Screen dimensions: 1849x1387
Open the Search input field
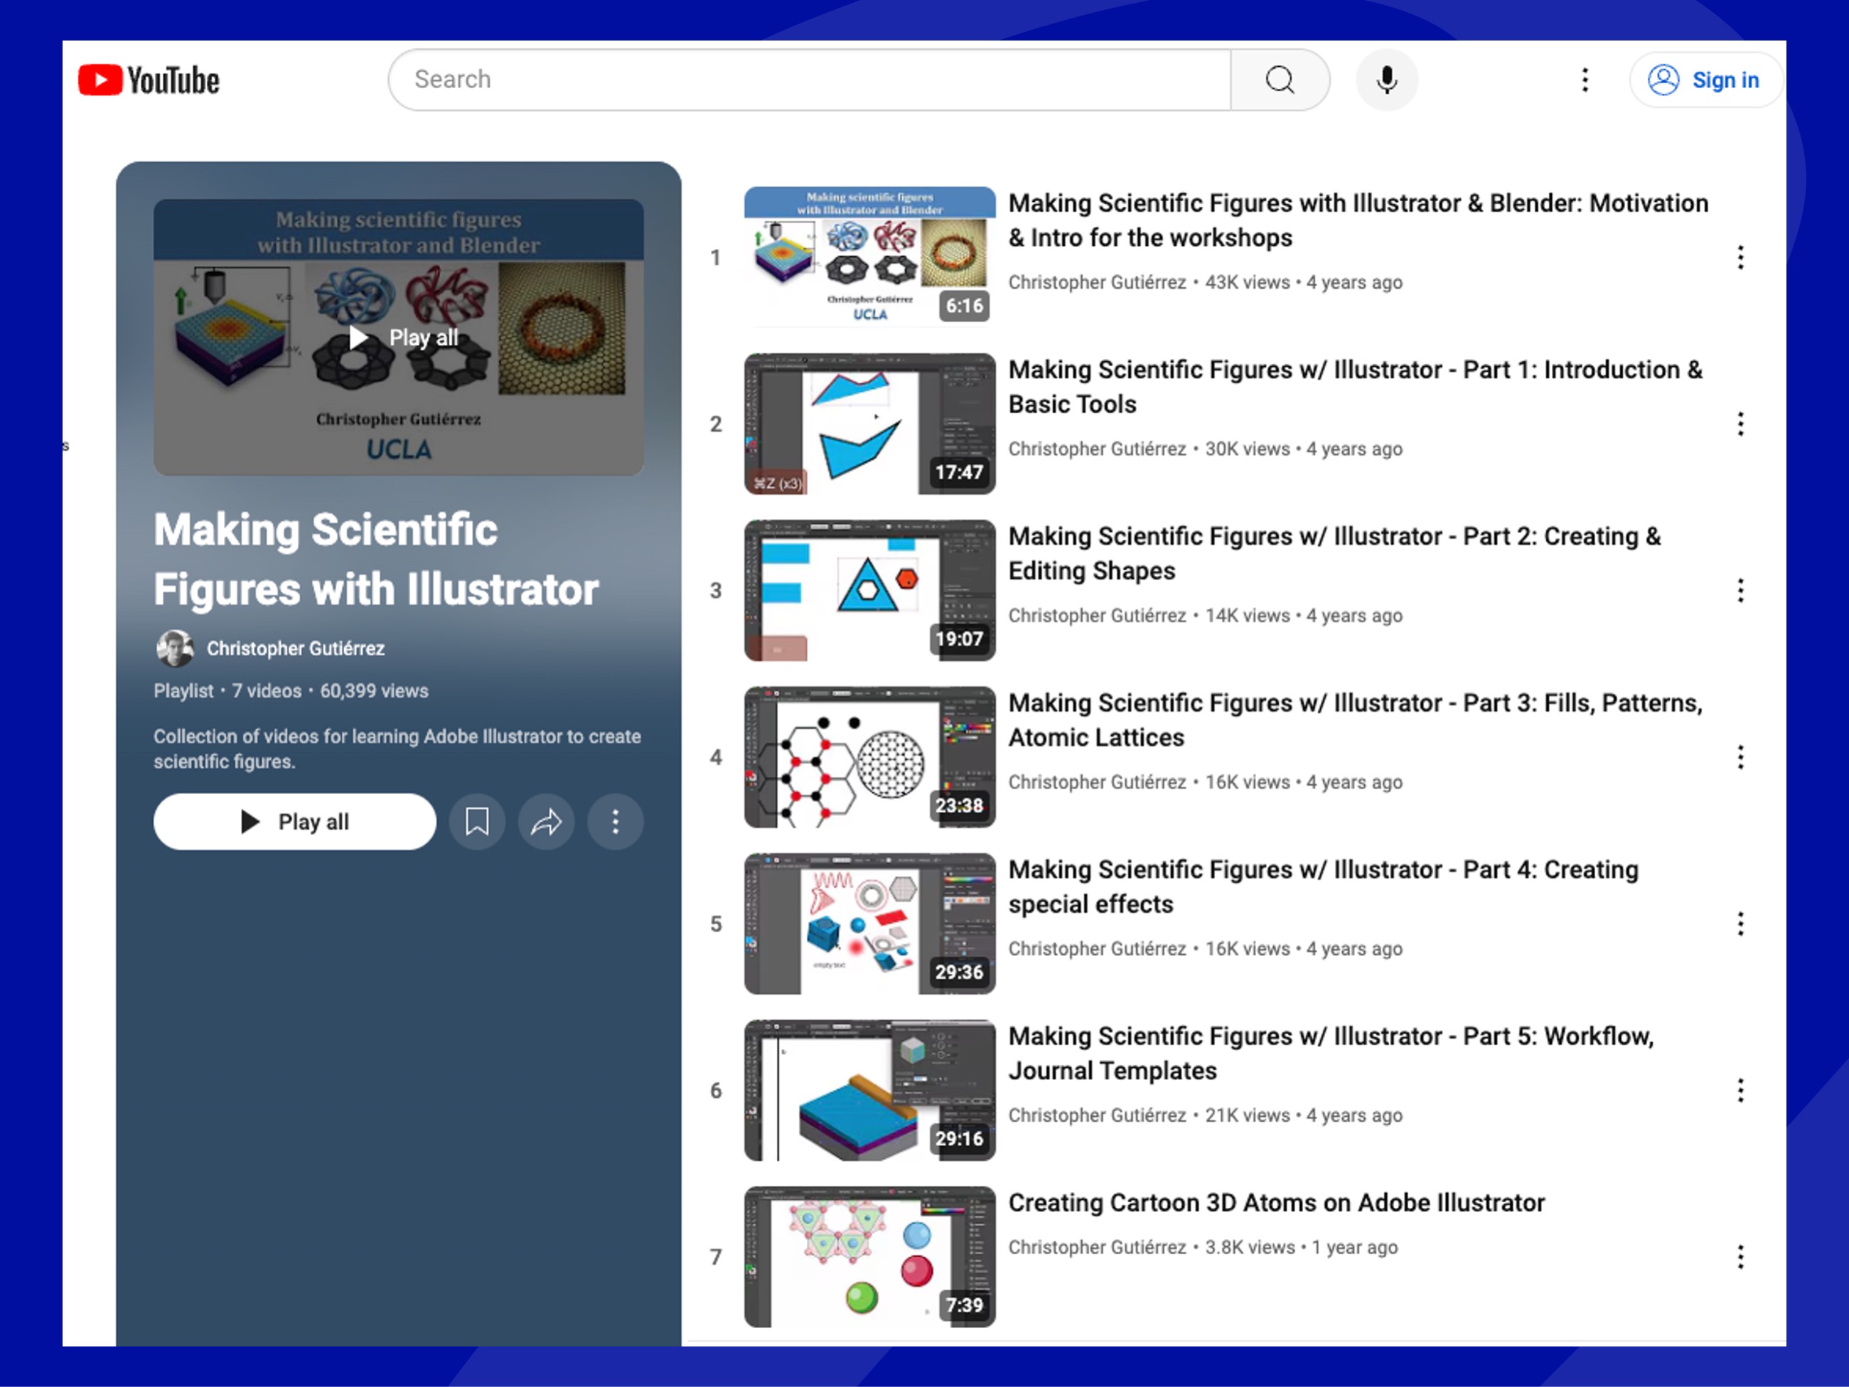tap(810, 79)
